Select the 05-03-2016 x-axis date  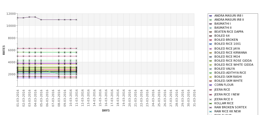pos(41,98)
